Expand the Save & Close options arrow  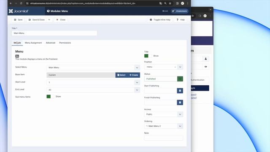click(x=49, y=20)
